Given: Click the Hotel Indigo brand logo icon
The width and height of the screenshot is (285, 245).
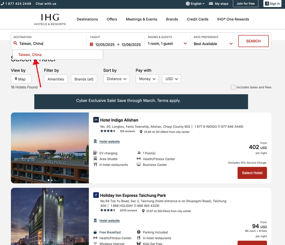Looking at the screenshot, I should pos(96,120).
